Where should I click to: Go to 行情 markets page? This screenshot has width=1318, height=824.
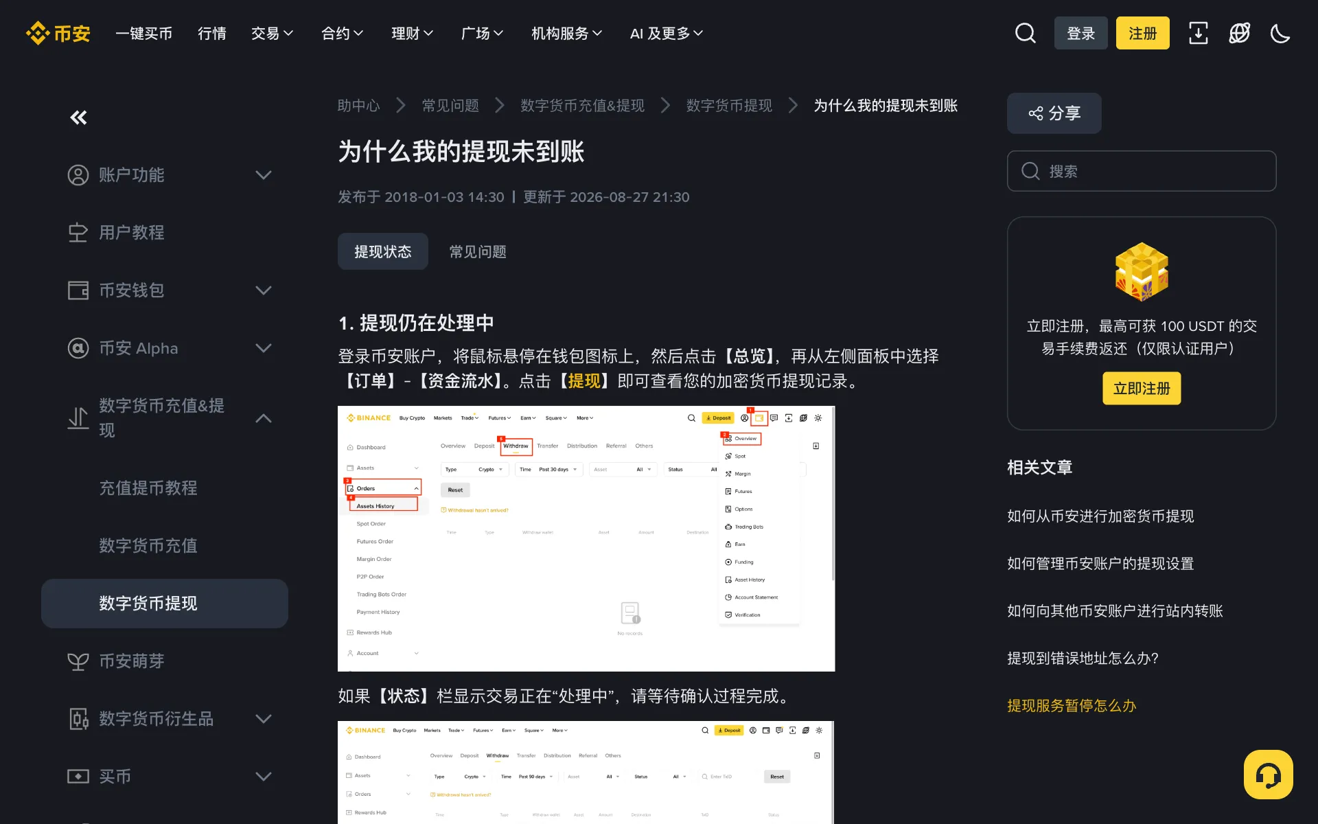coord(211,33)
